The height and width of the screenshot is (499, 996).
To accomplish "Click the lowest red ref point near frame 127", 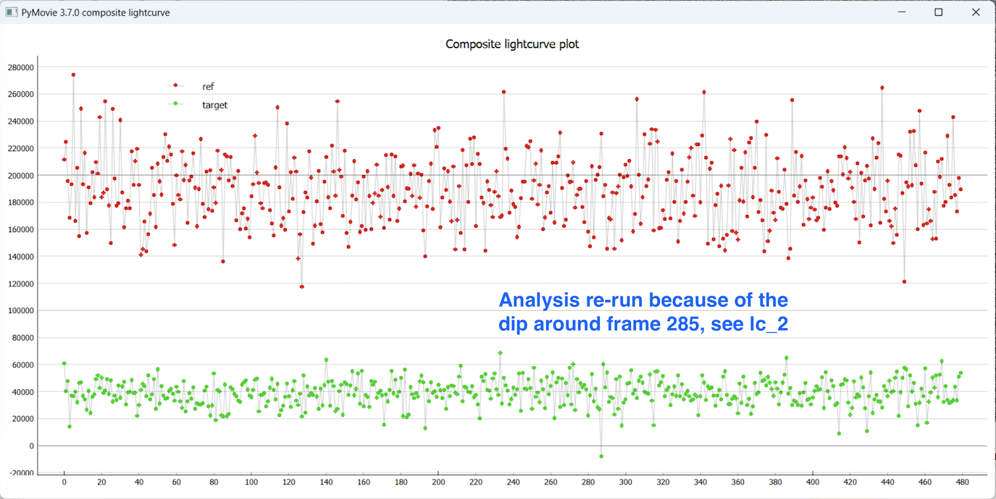I will click(x=301, y=287).
